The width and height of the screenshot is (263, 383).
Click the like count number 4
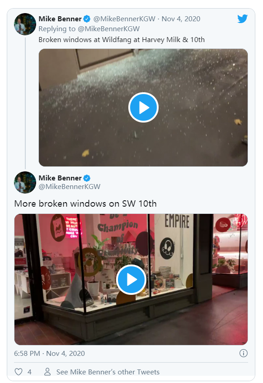[29, 372]
